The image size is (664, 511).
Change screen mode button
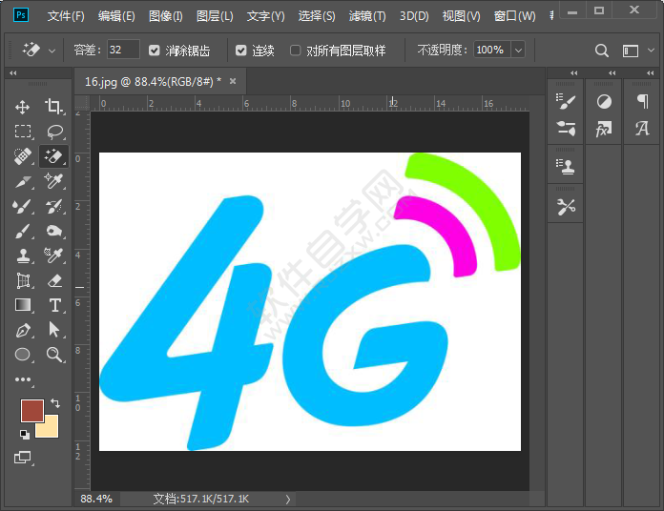pyautogui.click(x=23, y=458)
